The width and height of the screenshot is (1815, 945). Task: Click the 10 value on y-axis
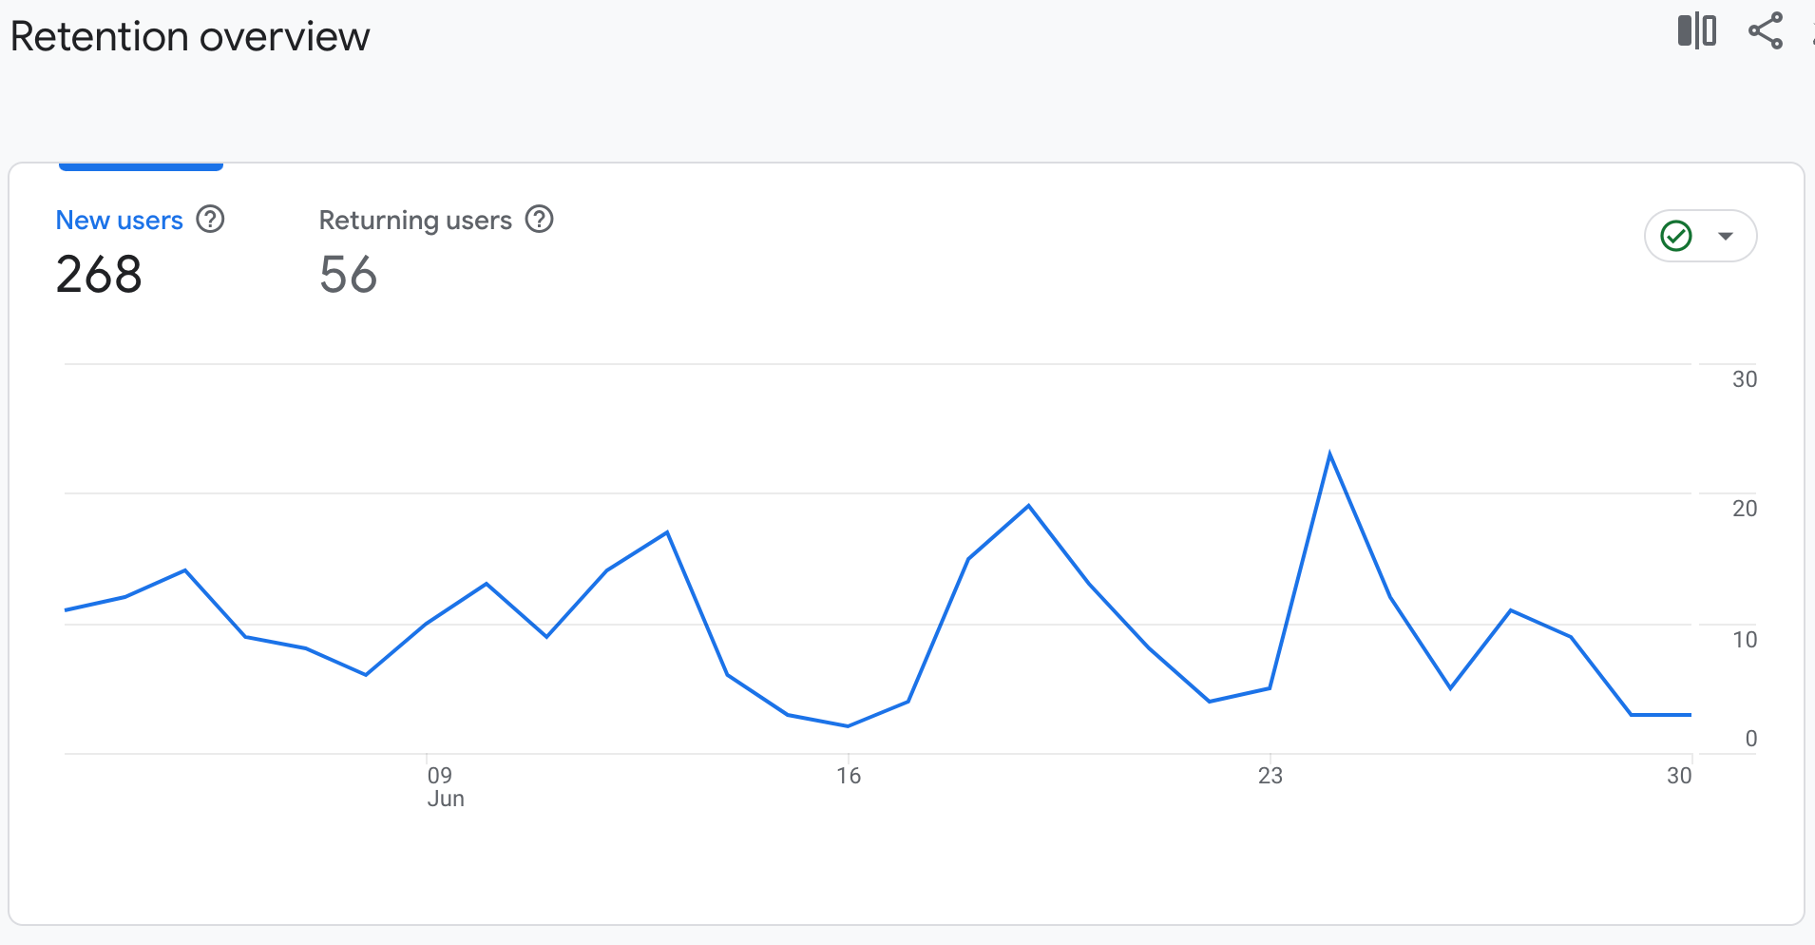(x=1745, y=640)
